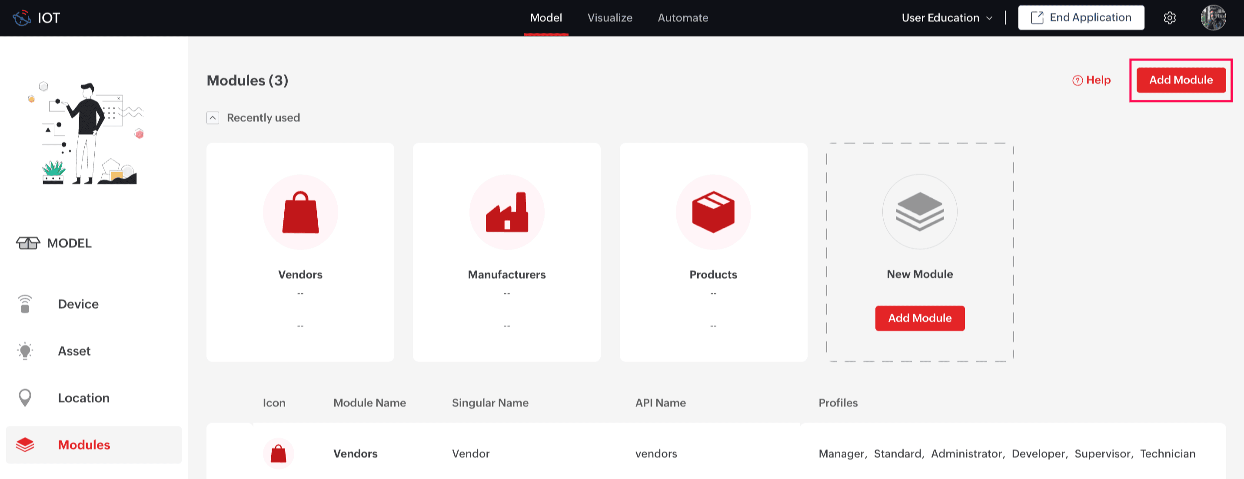Image resolution: width=1244 pixels, height=479 pixels.
Task: Click the IOT logo icon
Action: [x=22, y=18]
